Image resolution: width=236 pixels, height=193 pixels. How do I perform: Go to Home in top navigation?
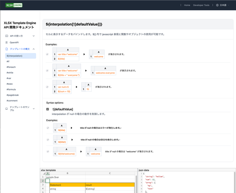(187, 5)
